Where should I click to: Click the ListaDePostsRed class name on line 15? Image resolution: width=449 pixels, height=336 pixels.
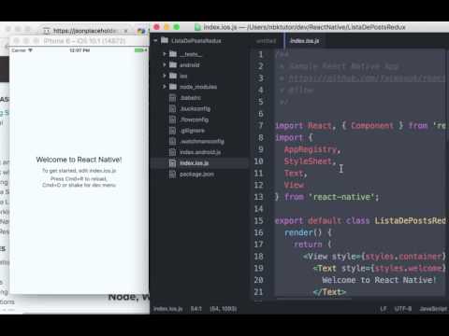click(x=410, y=220)
